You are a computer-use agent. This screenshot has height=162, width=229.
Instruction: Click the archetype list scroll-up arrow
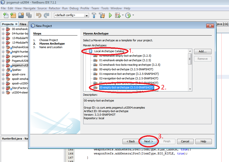pos(190,51)
